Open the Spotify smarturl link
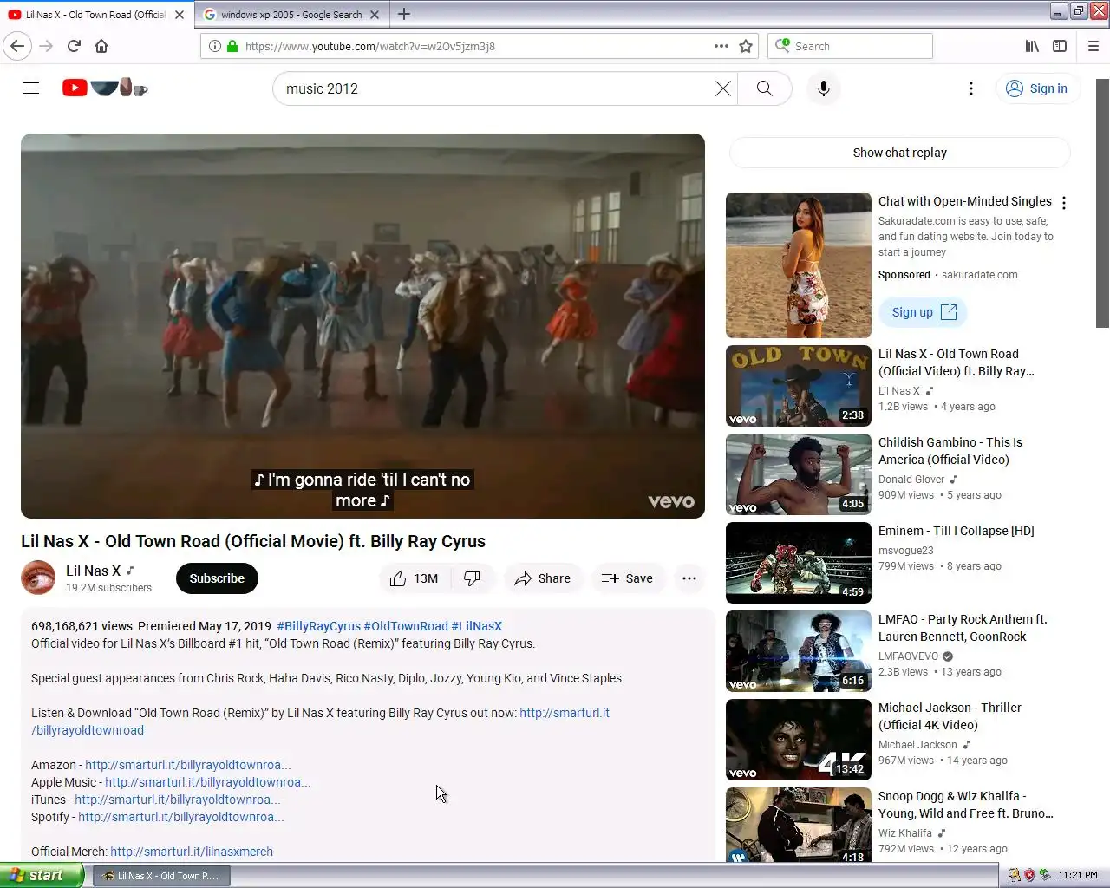The height and width of the screenshot is (888, 1110). [181, 817]
